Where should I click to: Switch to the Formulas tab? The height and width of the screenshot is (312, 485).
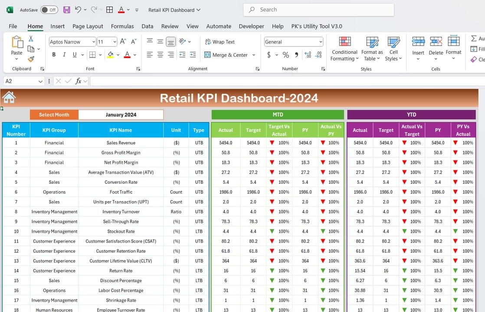tap(122, 26)
